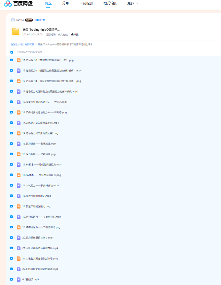The image size is (221, 285).
Task: Click image icon of 18.加速市场的强阻力.png
Action: click(19, 206)
